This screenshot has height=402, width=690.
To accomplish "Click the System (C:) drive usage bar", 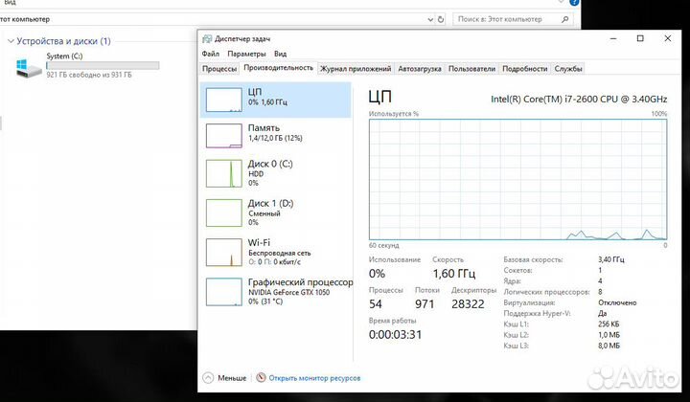I will 103,65.
